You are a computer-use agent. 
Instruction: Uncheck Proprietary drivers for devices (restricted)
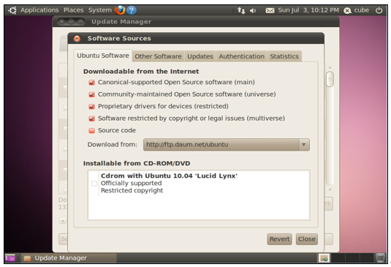(92, 107)
